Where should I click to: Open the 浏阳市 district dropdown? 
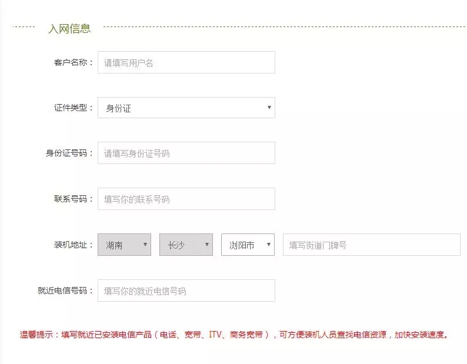tap(248, 245)
